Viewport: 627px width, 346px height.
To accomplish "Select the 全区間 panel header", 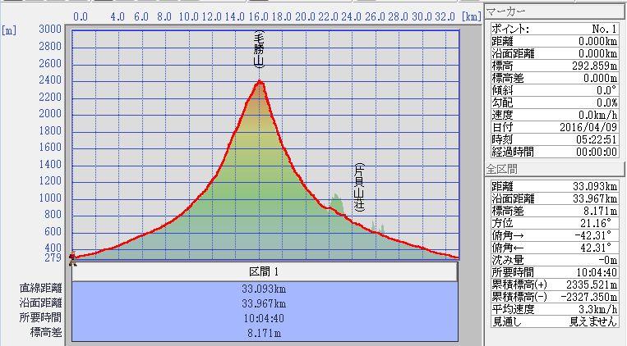I will (x=501, y=169).
